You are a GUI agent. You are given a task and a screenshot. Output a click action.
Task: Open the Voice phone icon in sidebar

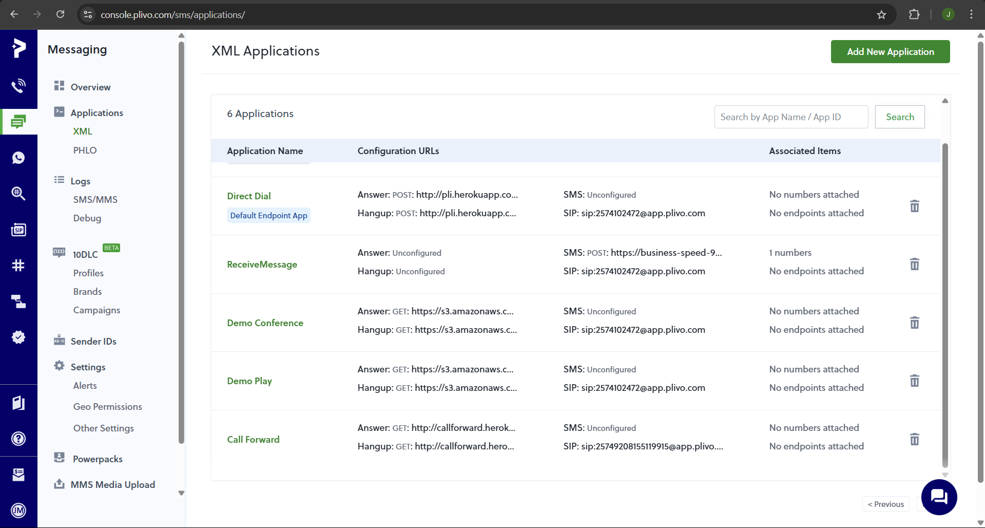pos(18,86)
